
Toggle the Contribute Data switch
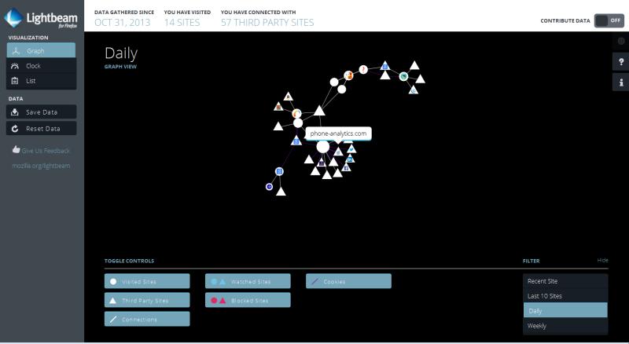(x=609, y=20)
